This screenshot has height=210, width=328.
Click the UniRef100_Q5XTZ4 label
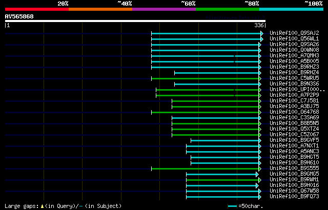coord(294,129)
